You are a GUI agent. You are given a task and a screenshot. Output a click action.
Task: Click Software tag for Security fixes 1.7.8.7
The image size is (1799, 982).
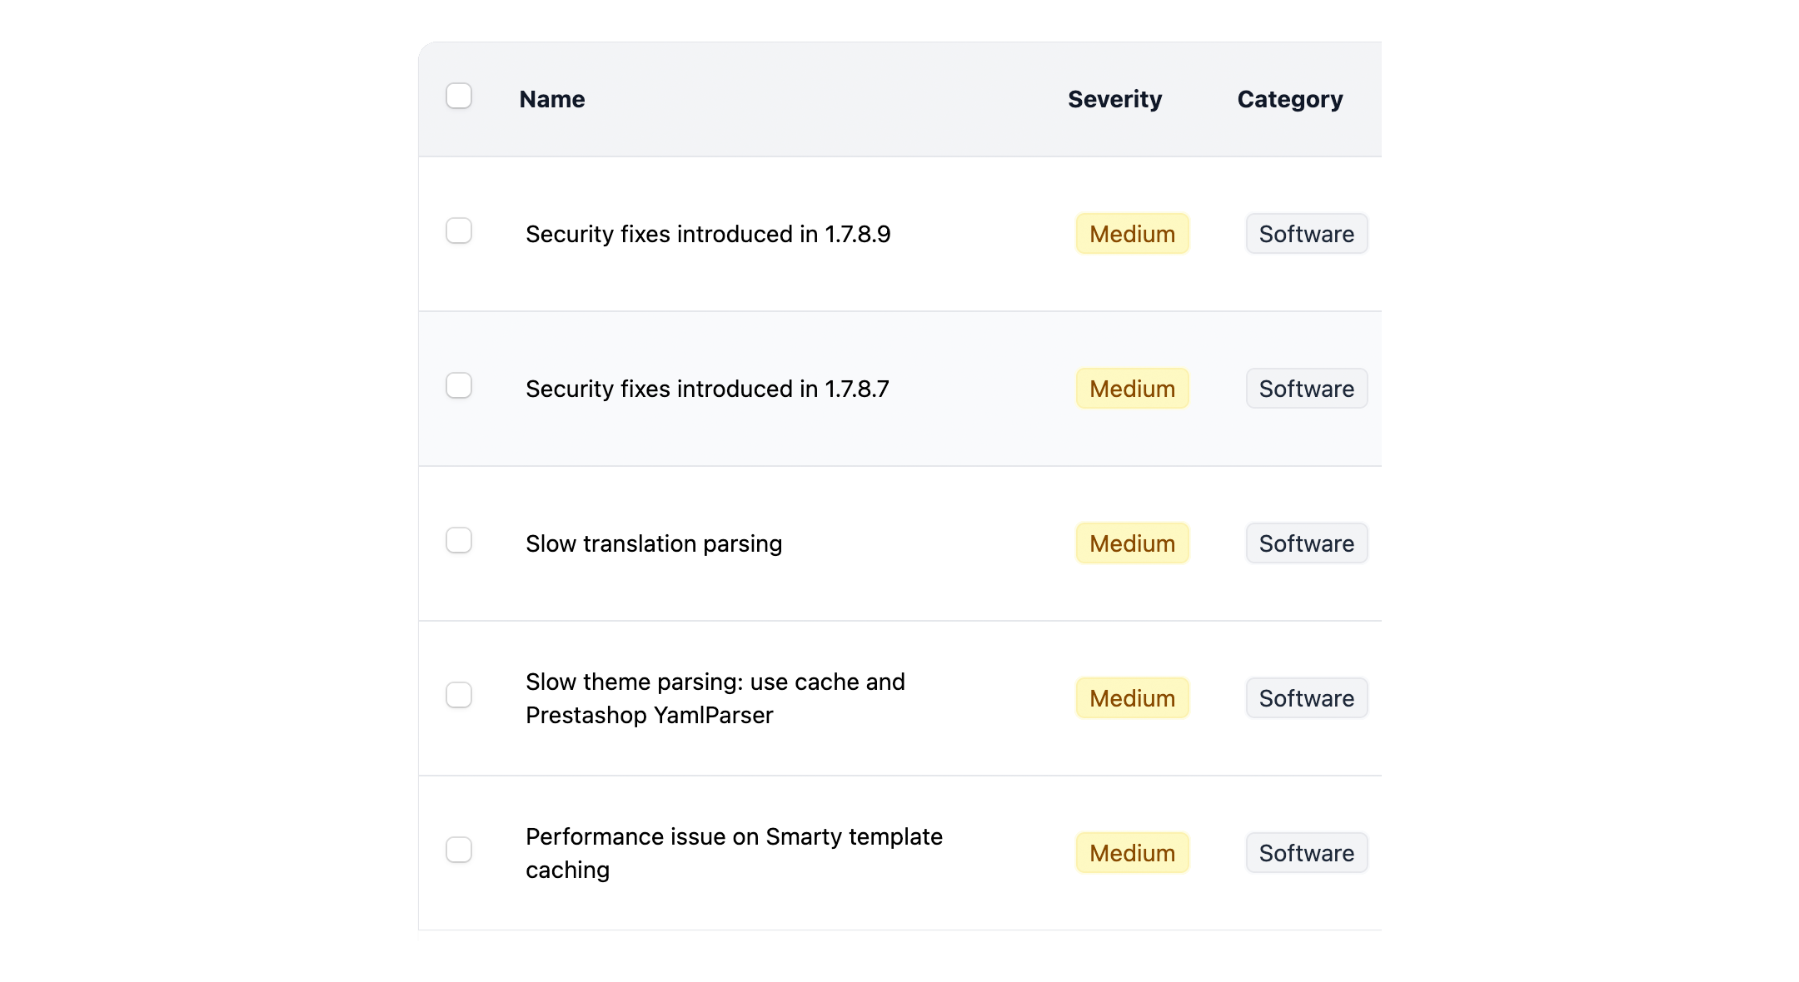(x=1306, y=389)
